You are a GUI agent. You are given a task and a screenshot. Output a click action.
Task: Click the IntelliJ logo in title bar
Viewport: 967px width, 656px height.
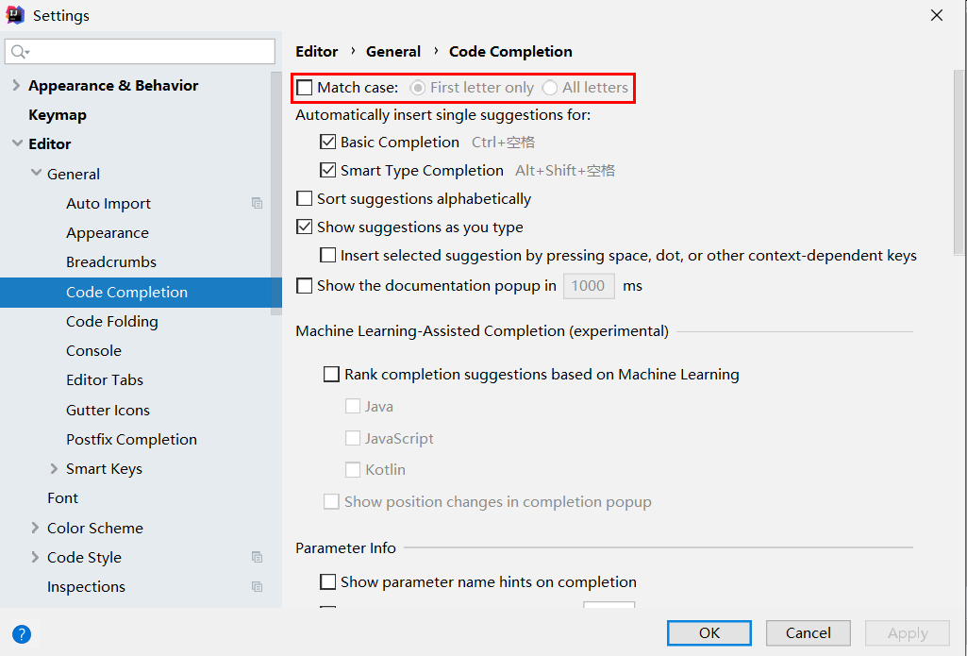coord(15,15)
